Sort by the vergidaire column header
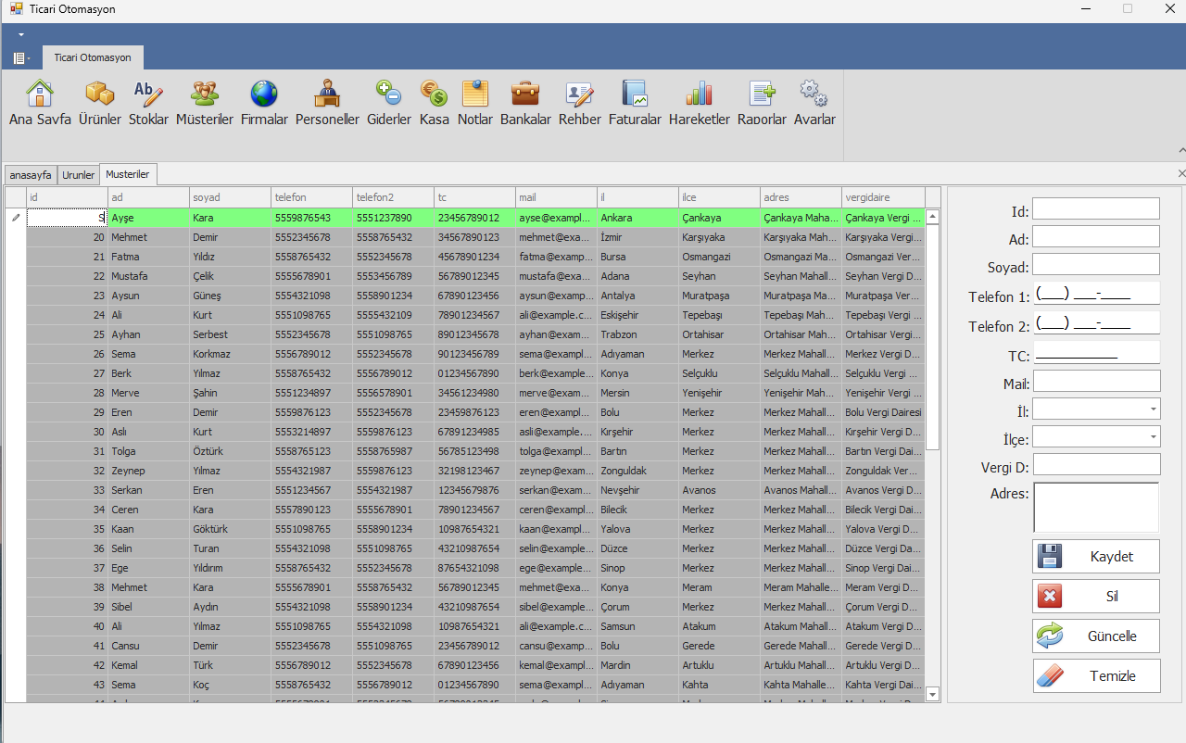1186x743 pixels. (x=883, y=197)
